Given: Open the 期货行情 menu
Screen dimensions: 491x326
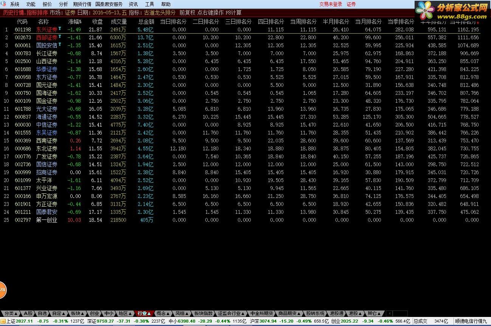Looking at the screenshot, I should (x=82, y=4).
